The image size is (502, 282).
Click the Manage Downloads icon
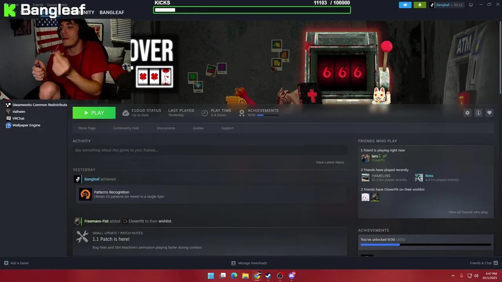click(233, 263)
